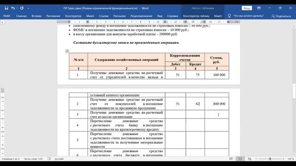
Task: Open the Конструктор ribbon tab
Action: pos(73,16)
